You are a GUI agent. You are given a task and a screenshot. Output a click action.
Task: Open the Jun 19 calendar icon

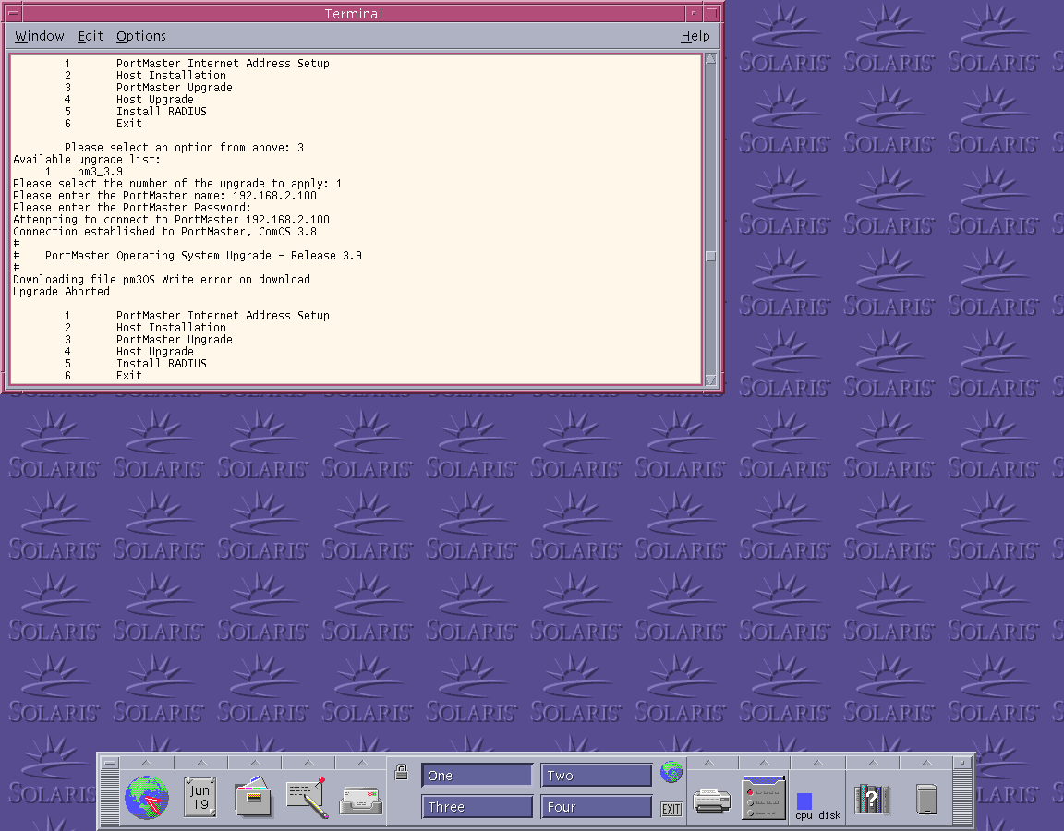click(200, 797)
